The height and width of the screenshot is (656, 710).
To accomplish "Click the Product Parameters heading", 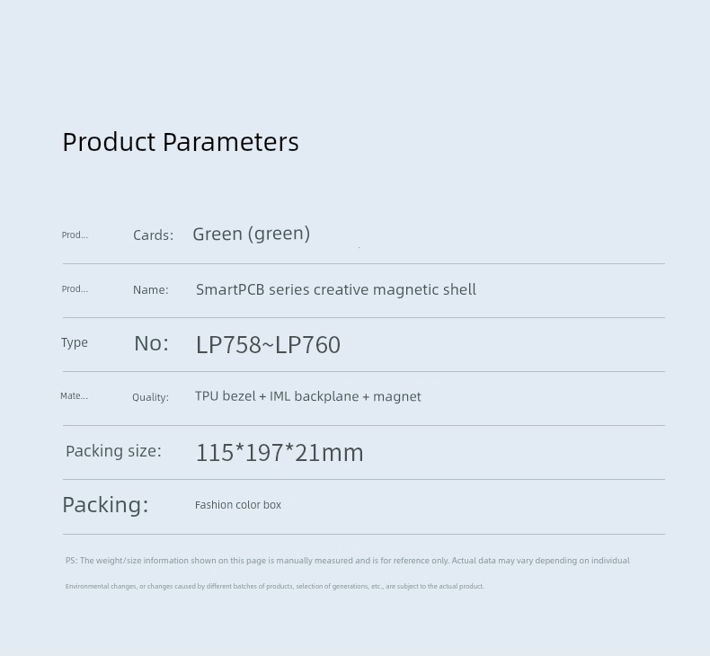I will 181,142.
